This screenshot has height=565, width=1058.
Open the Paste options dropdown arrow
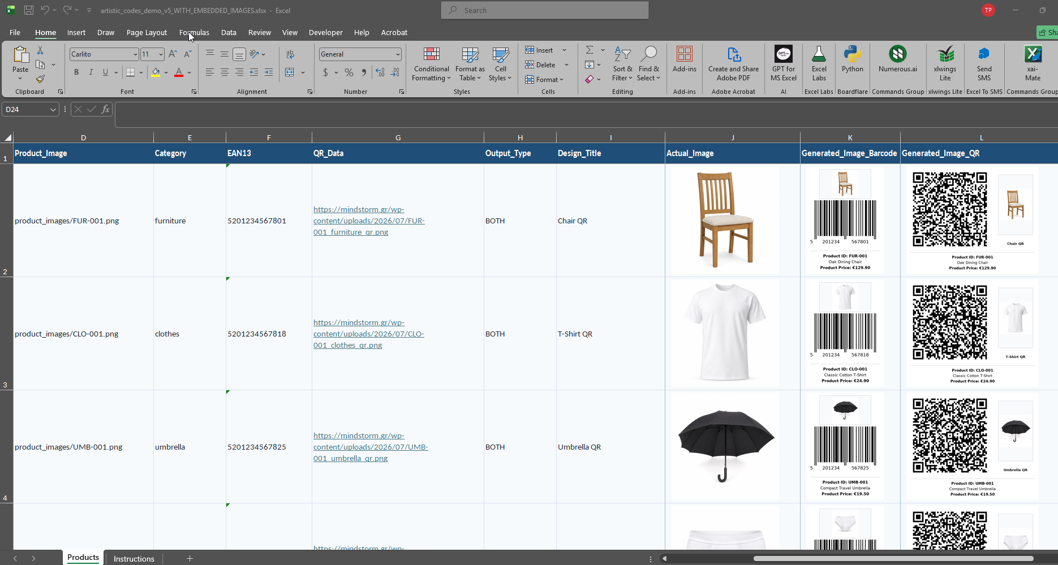(x=20, y=79)
